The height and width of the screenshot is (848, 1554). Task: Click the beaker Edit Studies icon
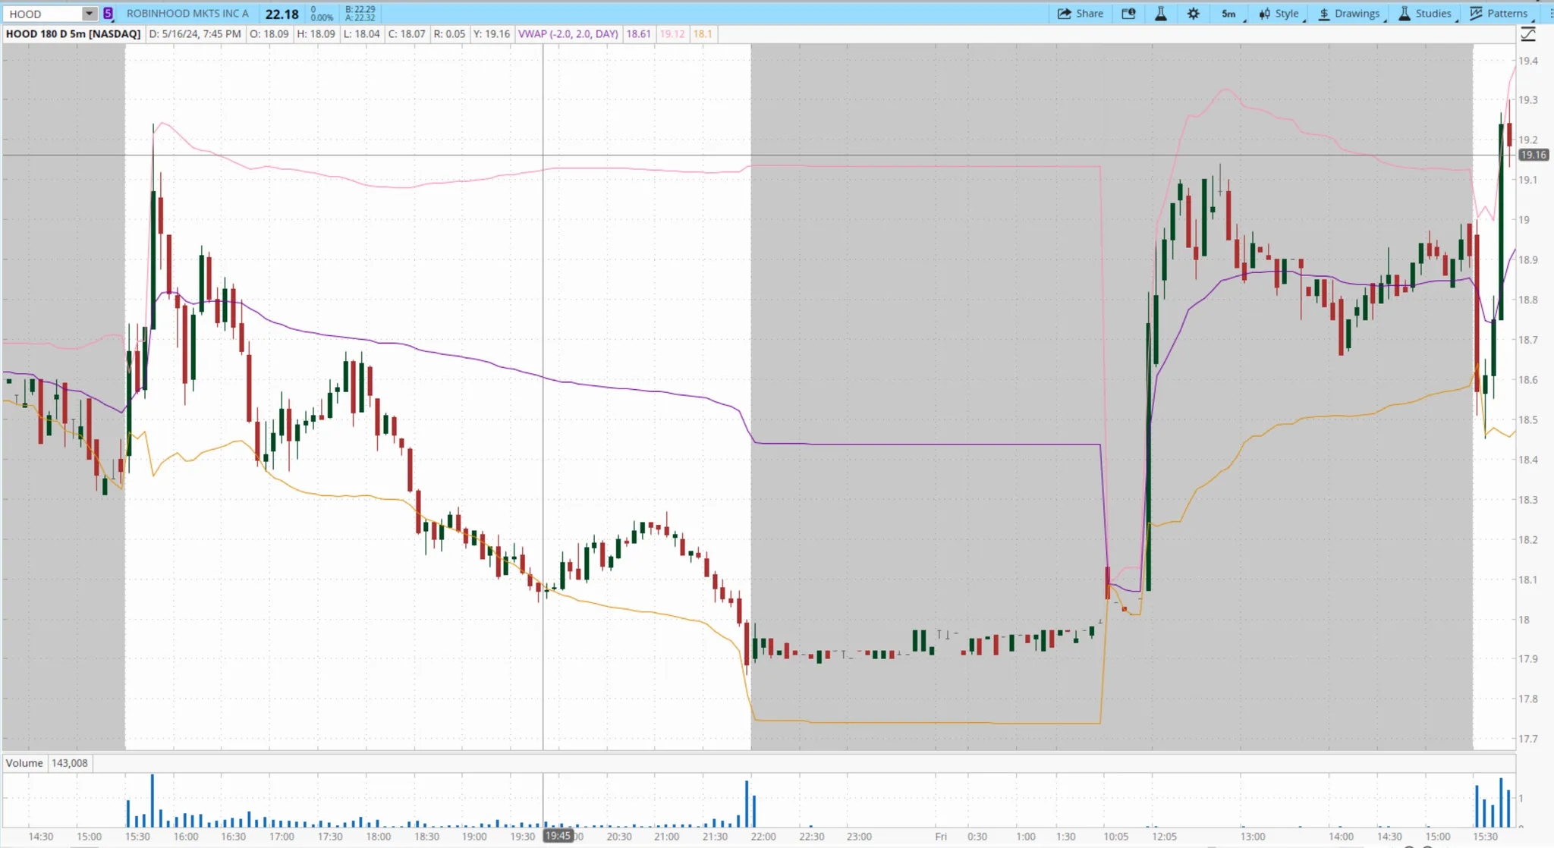pos(1161,14)
